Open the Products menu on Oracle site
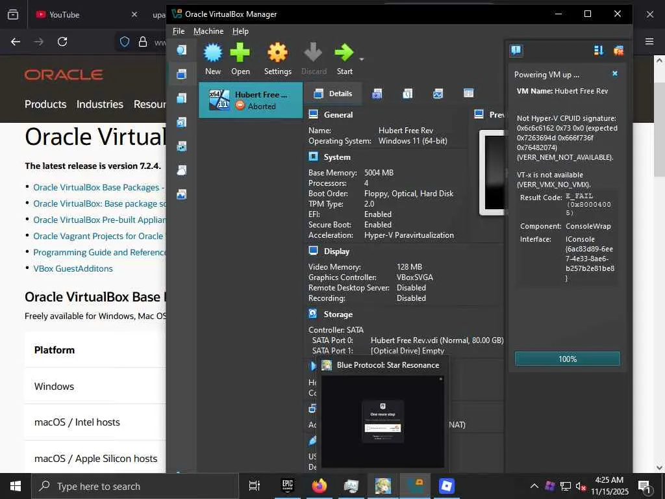Screen dimensions: 665x499 [45, 105]
